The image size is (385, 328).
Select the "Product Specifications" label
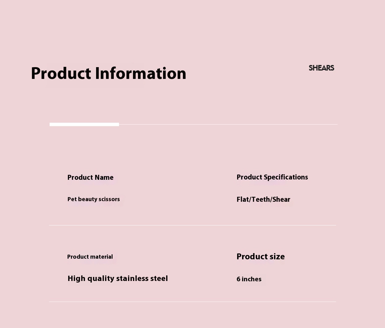(272, 177)
